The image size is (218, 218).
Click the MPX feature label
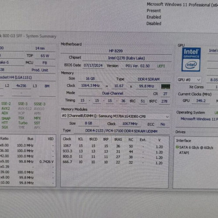tap(37, 118)
